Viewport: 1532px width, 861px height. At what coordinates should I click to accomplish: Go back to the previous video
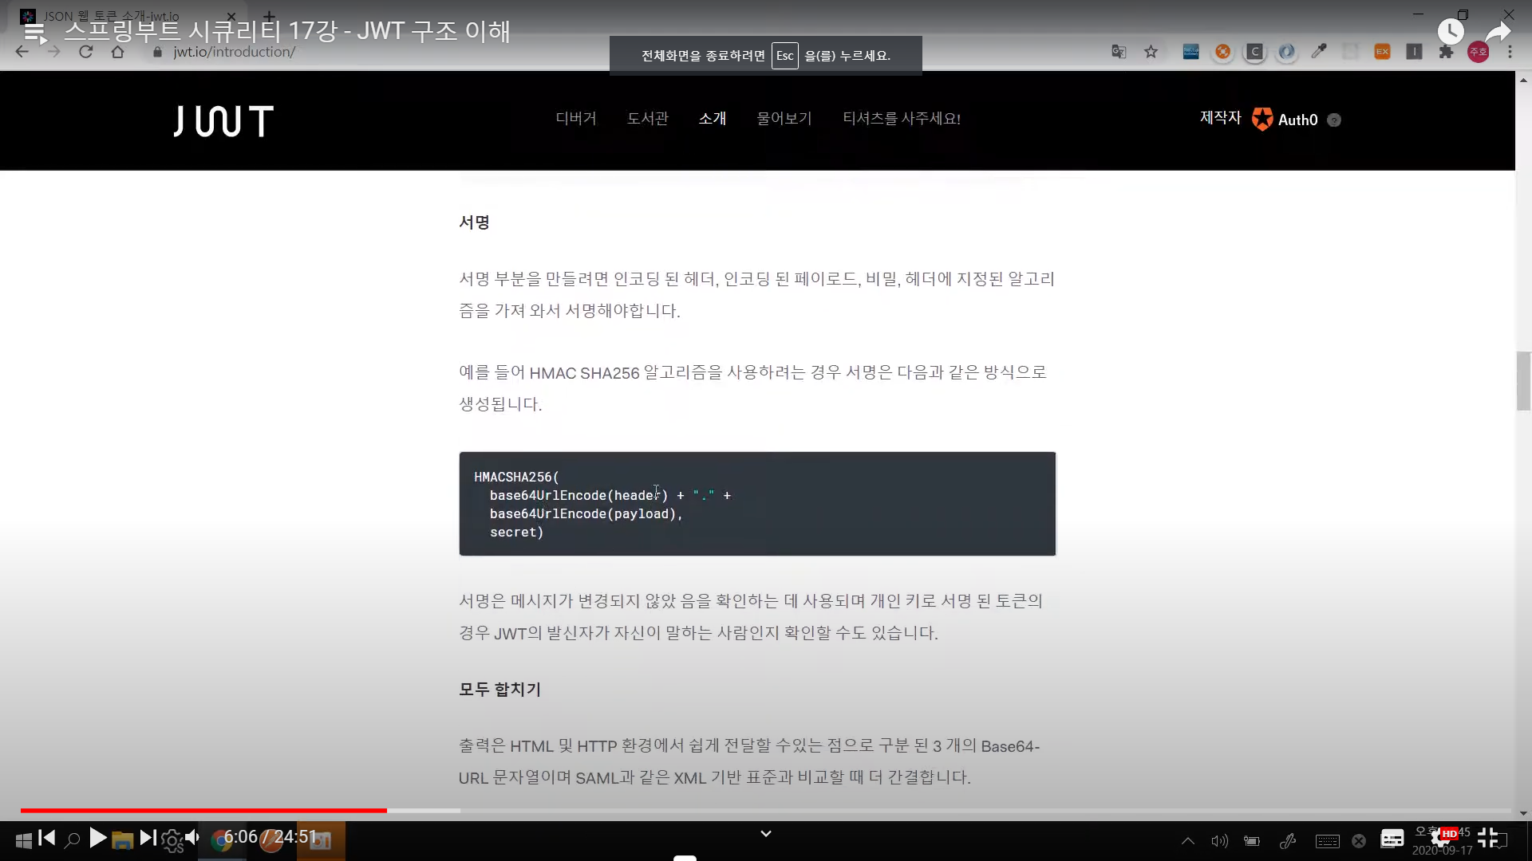[x=47, y=838]
